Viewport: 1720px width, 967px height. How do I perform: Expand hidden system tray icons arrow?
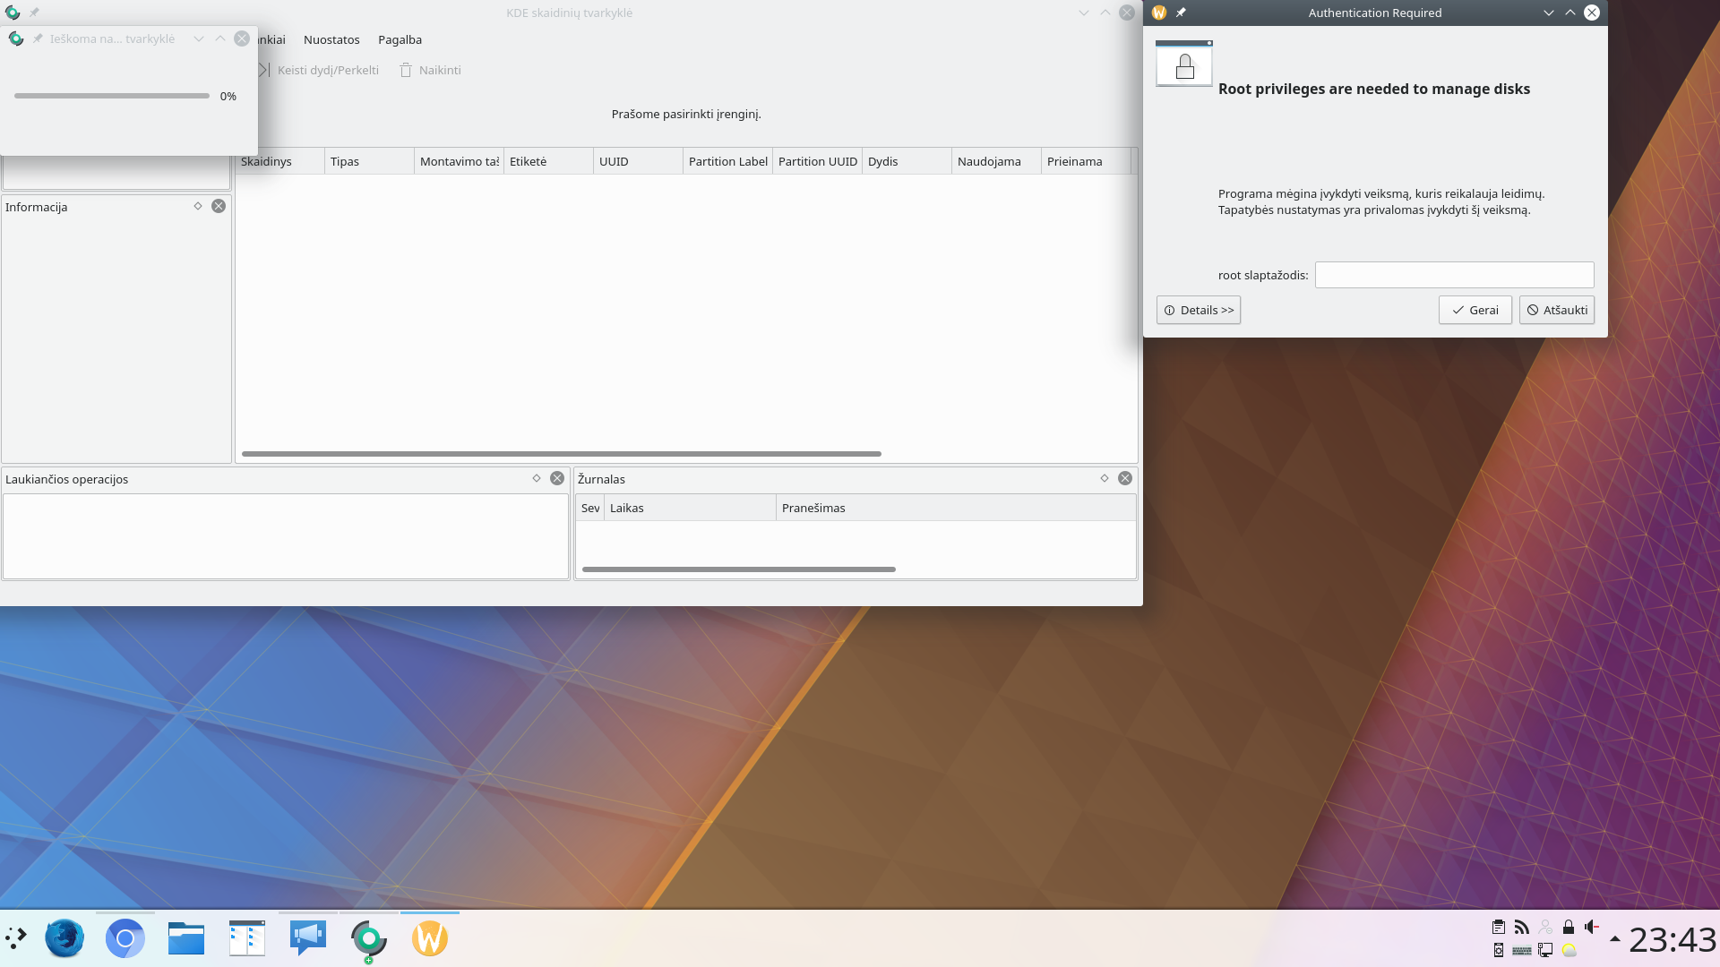point(1615,938)
